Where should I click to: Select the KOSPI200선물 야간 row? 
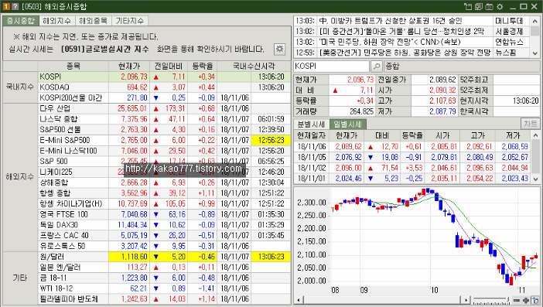(164, 97)
